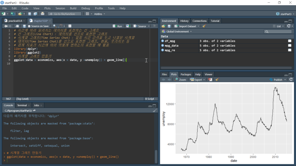Image resolution: width=296 pixels, height=166 pixels.
Task: Go back to previous source location arrow
Action: tap(6, 26)
